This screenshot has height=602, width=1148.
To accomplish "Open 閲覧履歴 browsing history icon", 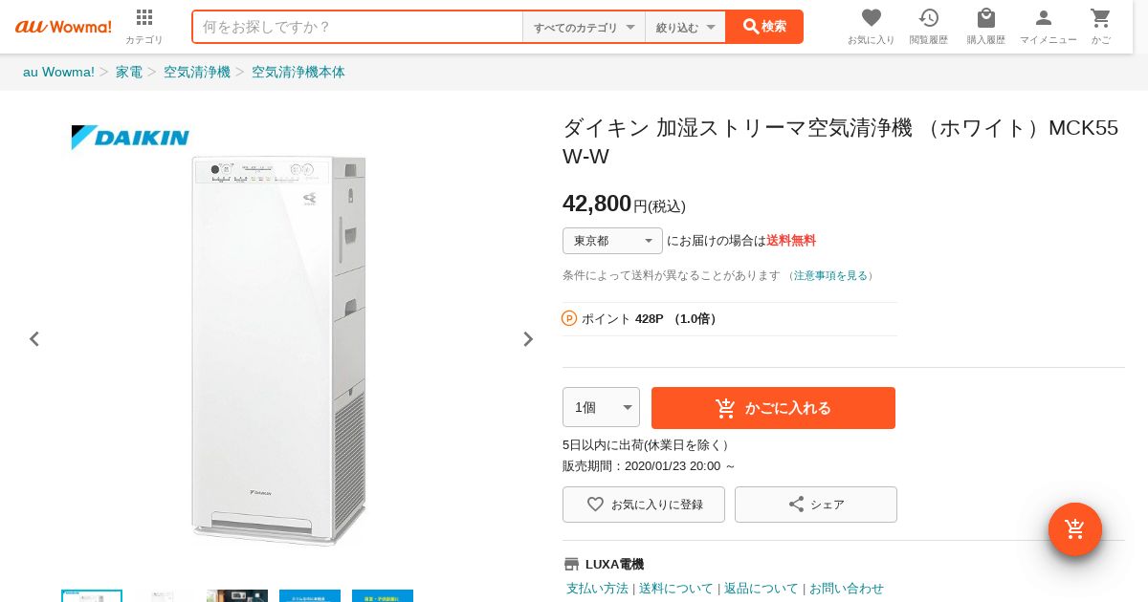I will pos(928,18).
